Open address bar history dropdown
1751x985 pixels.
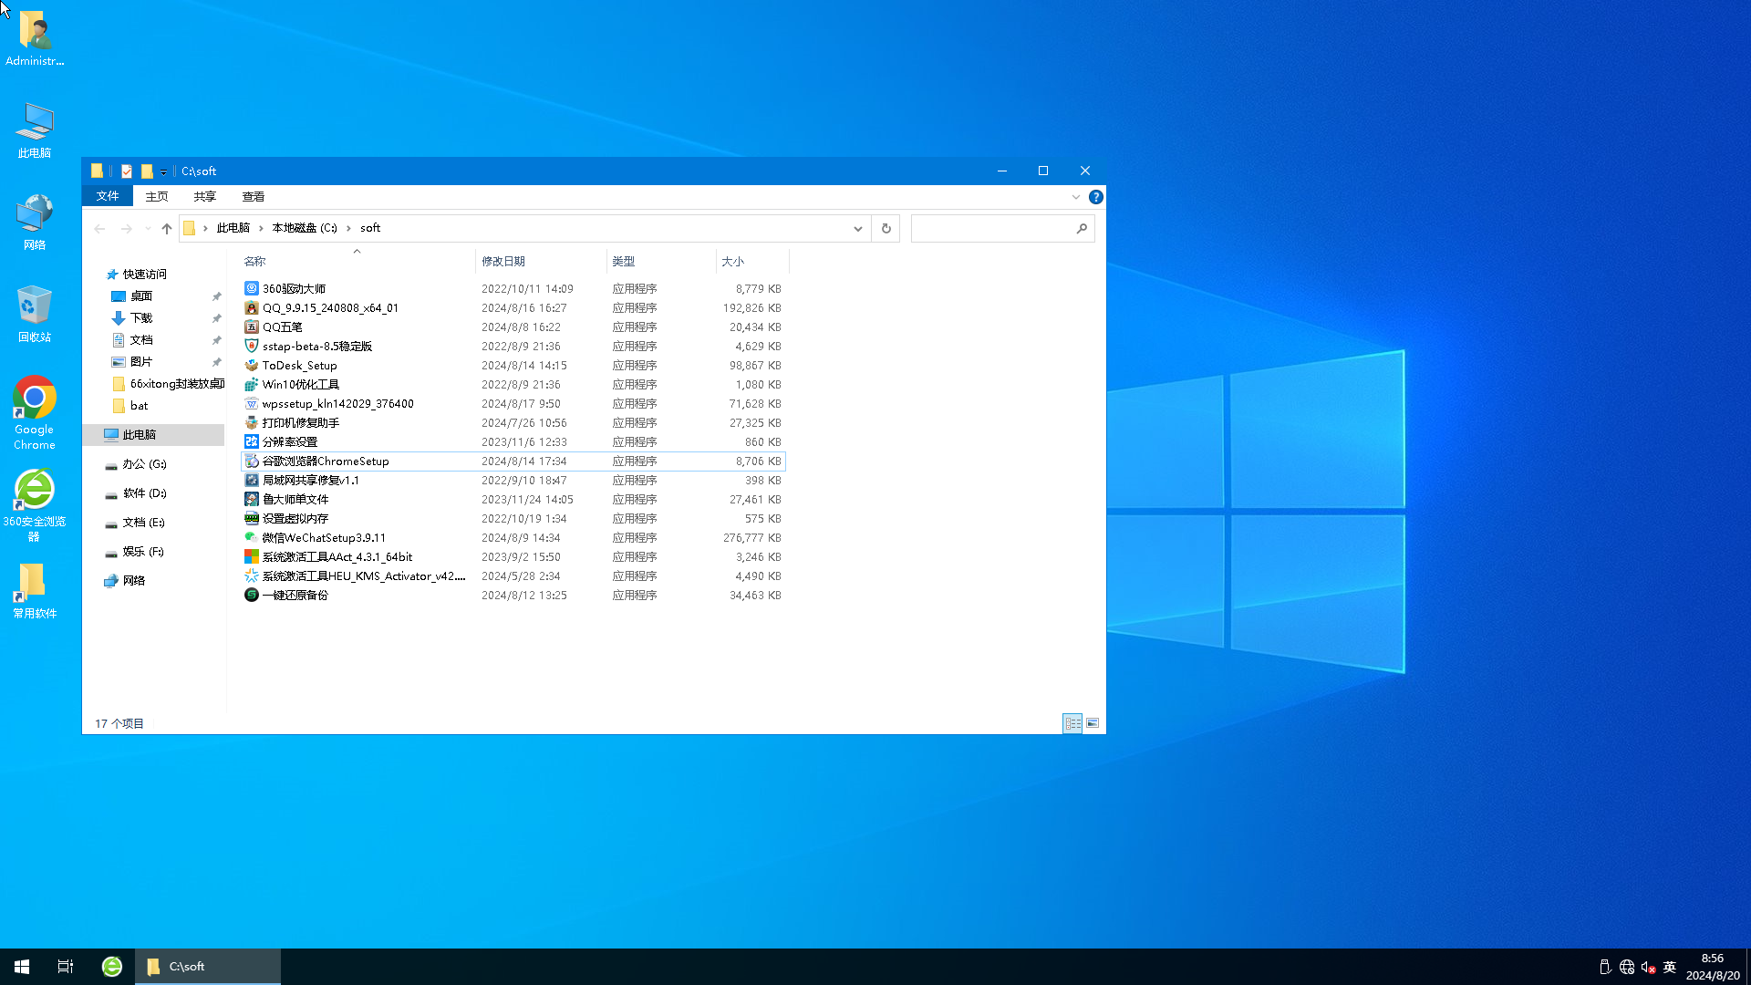[x=858, y=229]
